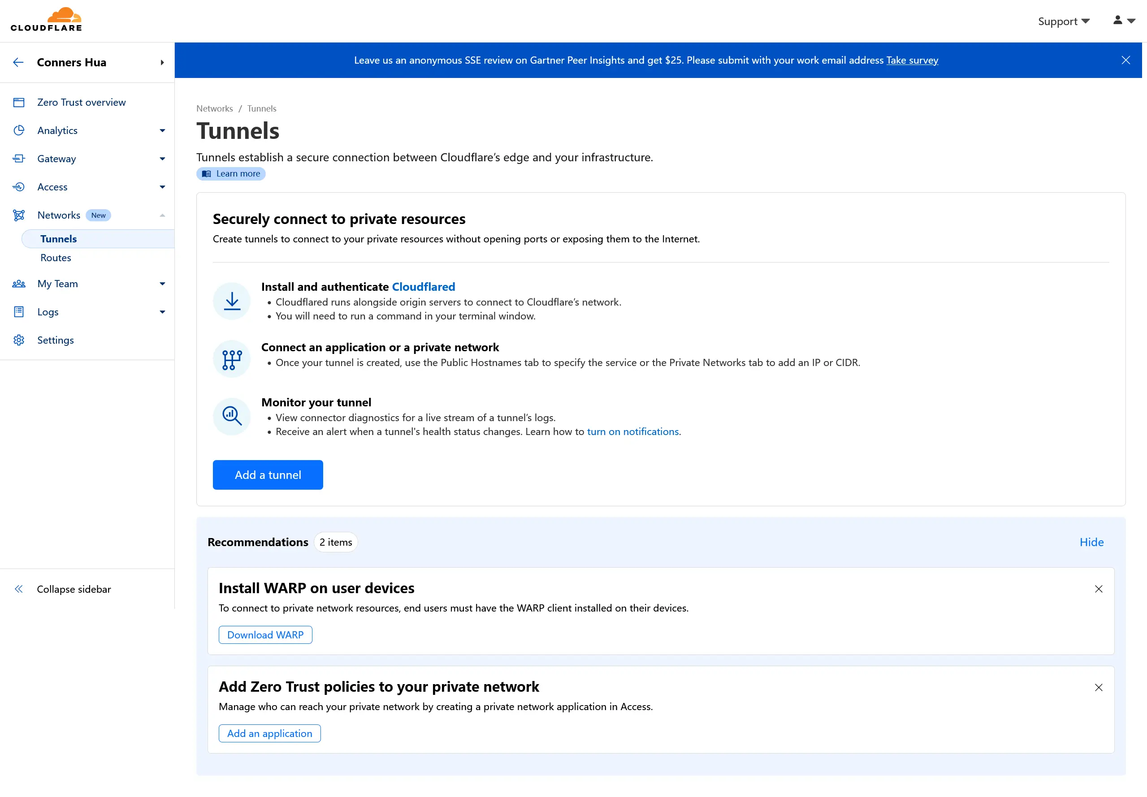Open the Support dropdown
Viewport: 1147px width, 797px height.
click(1064, 21)
